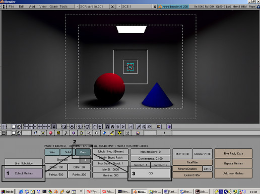Open the Display buttons picture icon

[x=138, y=133]
